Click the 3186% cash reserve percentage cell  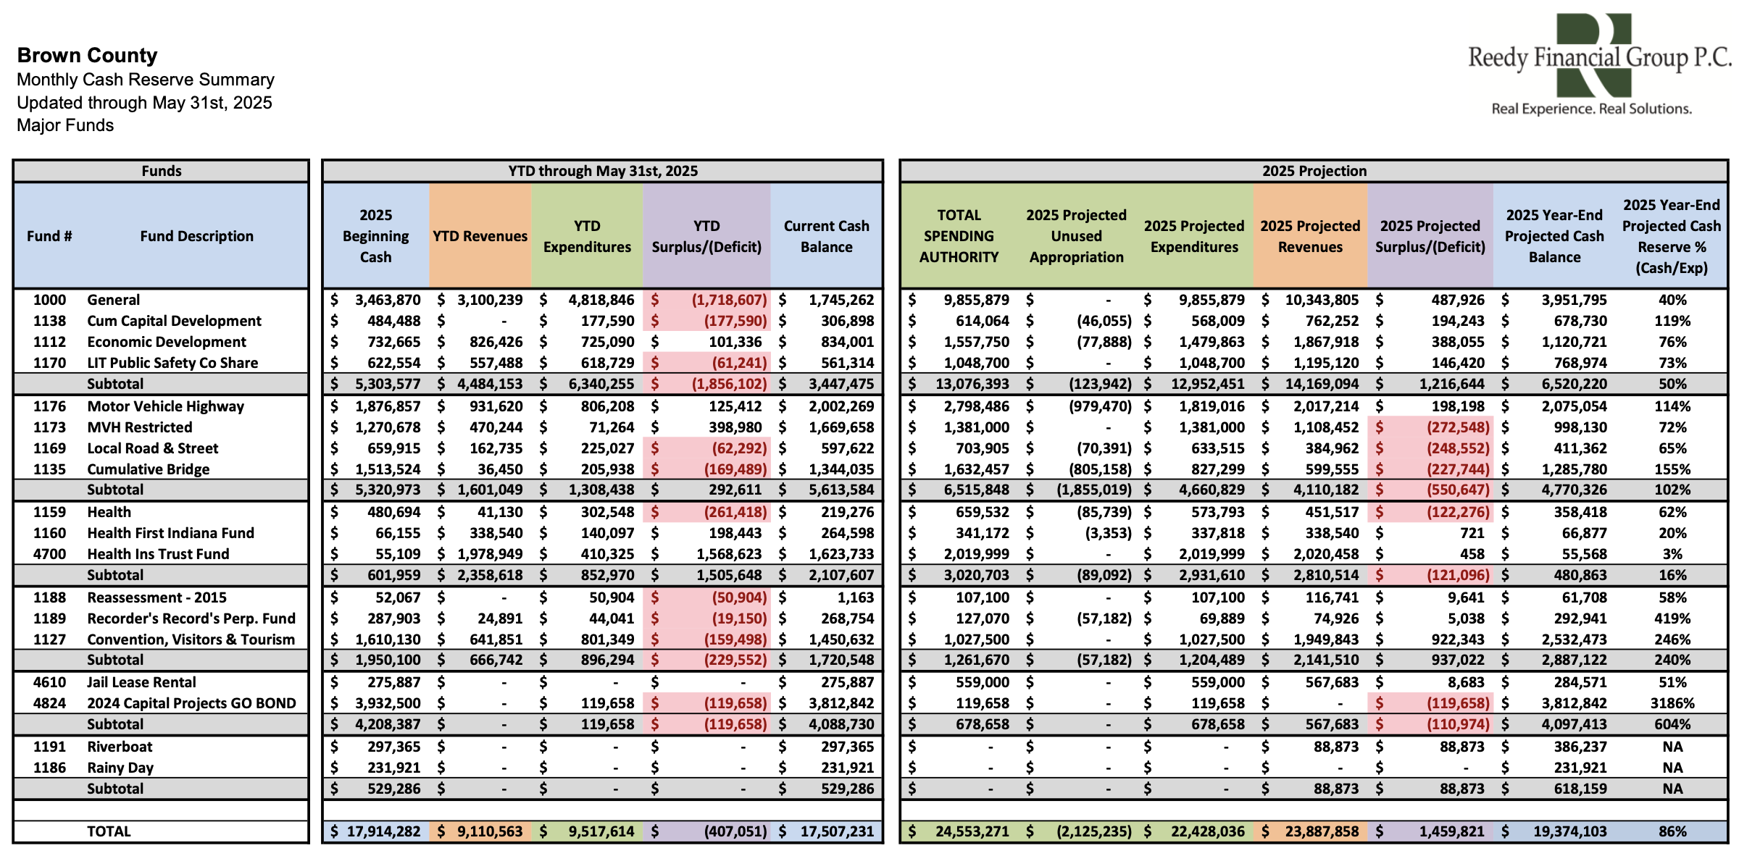point(1672,702)
